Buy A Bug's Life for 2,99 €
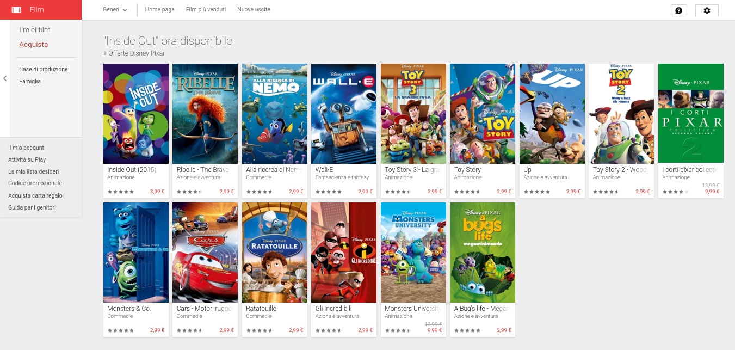Screen dimensions: 735x350 (x=504, y=330)
